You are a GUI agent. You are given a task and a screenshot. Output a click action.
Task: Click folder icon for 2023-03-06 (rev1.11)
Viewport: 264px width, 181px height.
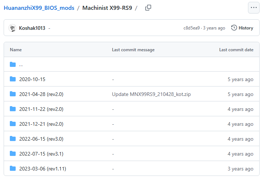point(13,169)
